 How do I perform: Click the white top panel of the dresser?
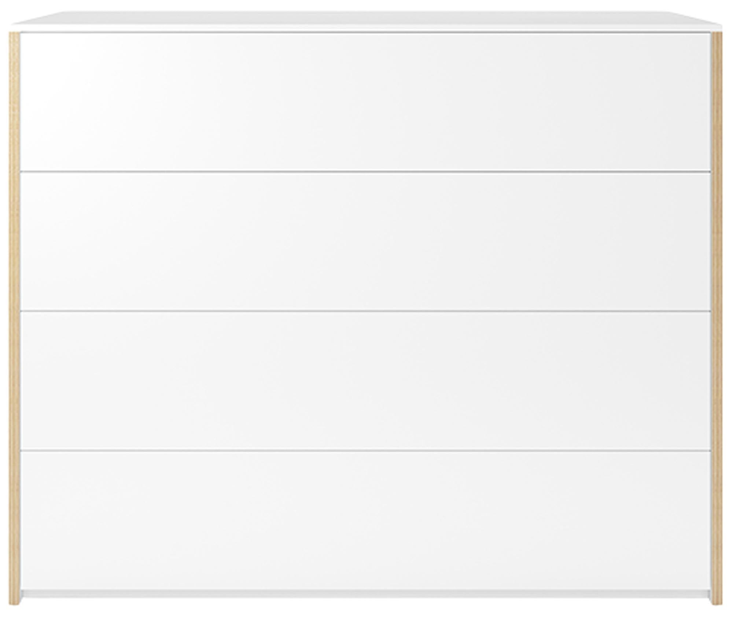[x=366, y=21]
